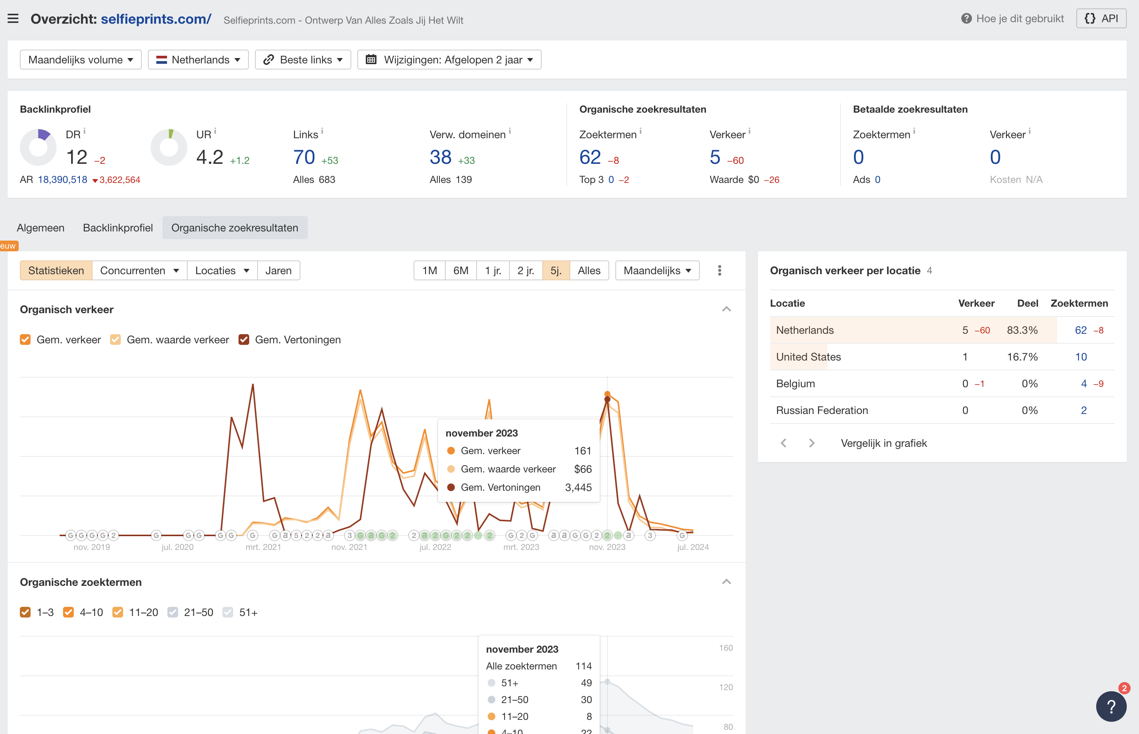Click Belgium keywords count 4
The width and height of the screenshot is (1139, 734).
click(x=1084, y=383)
